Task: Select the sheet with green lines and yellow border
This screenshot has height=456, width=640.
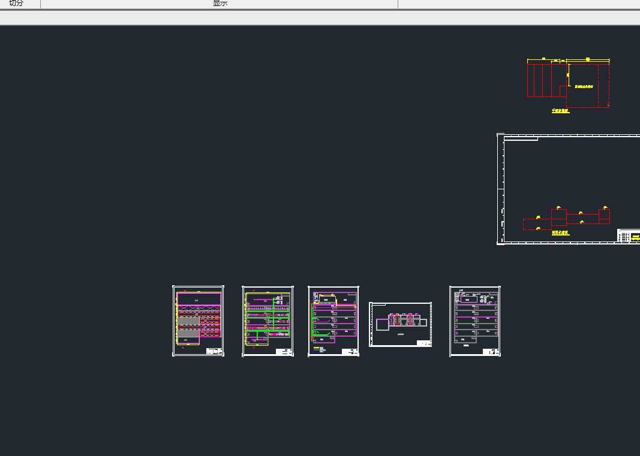Action: (x=268, y=321)
